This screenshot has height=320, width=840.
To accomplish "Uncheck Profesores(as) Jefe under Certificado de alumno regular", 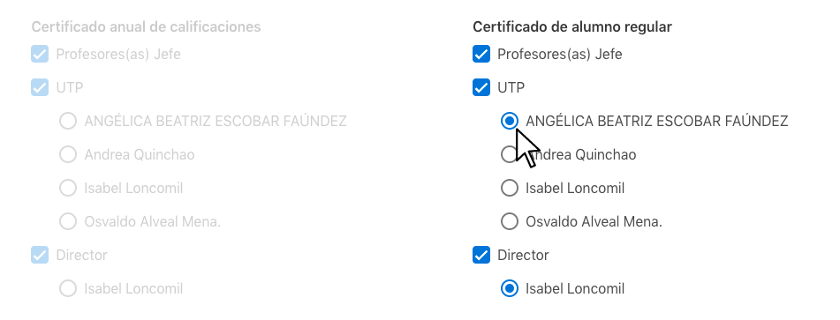I will 481,54.
